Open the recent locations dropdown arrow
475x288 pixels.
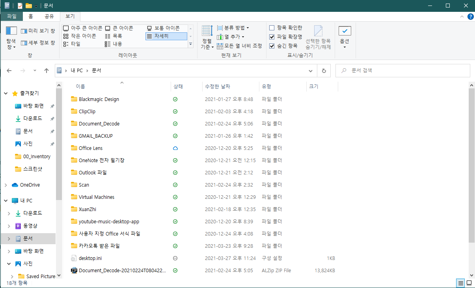(35, 71)
